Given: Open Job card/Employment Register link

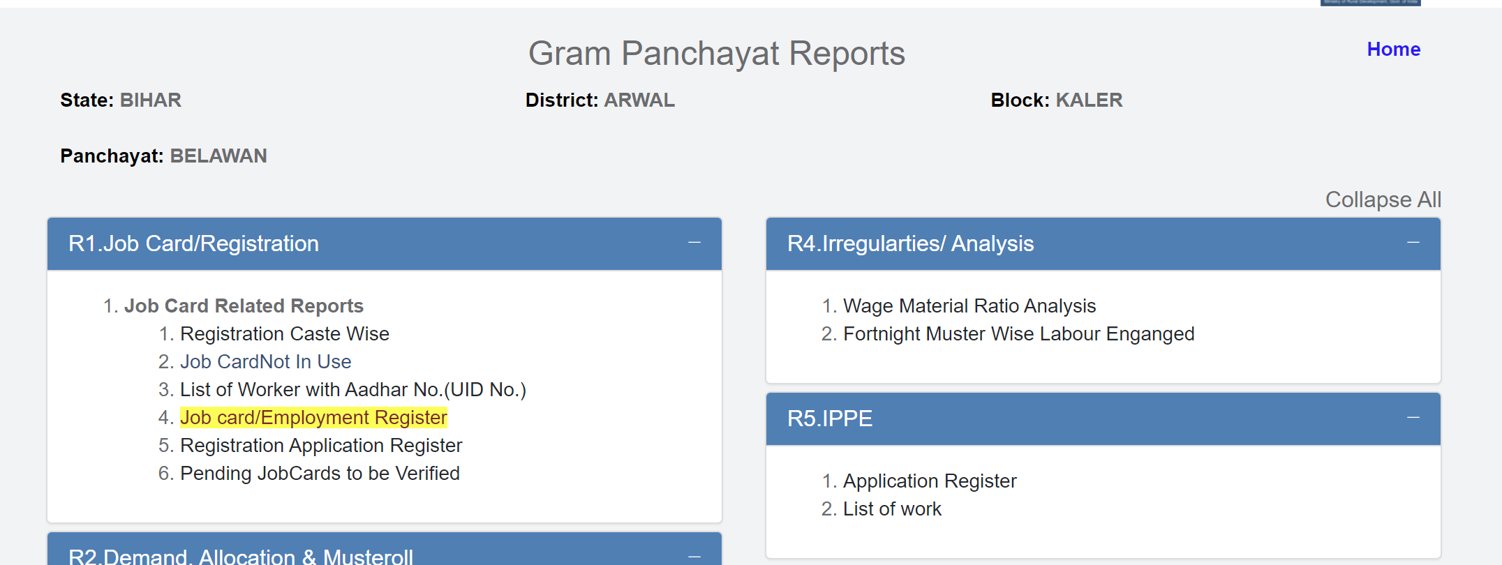Looking at the screenshot, I should point(313,418).
